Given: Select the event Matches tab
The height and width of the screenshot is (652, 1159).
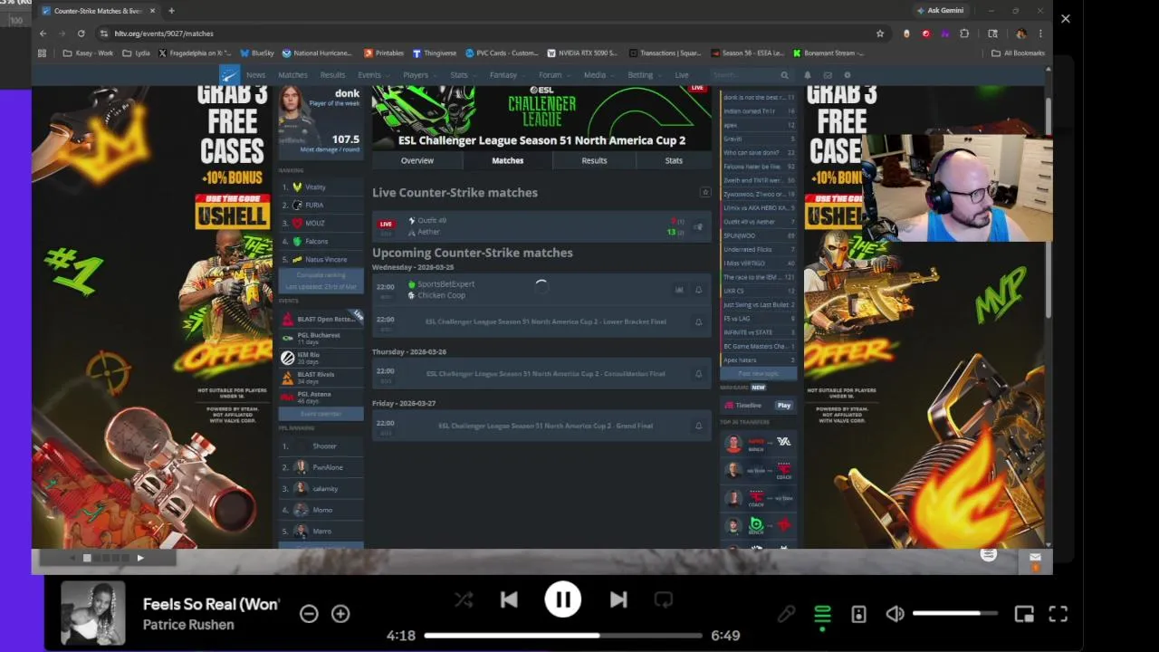Looking at the screenshot, I should (x=507, y=160).
